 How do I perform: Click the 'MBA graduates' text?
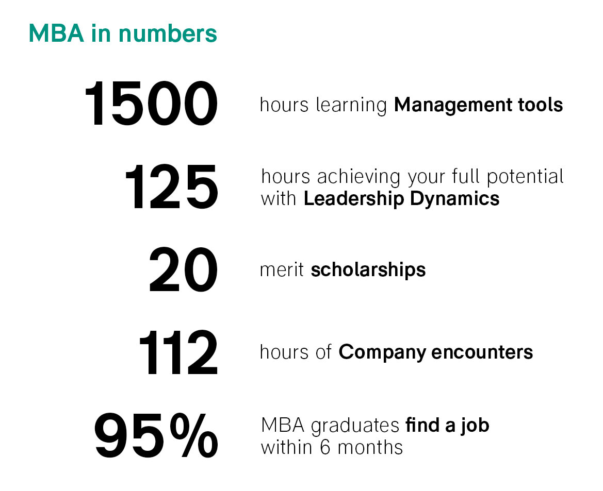tap(330, 426)
